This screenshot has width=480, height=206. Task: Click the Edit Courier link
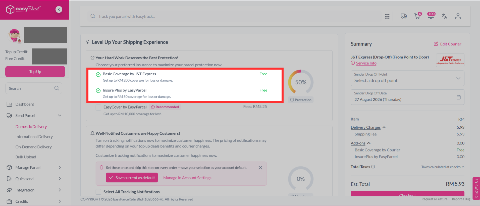451,44
